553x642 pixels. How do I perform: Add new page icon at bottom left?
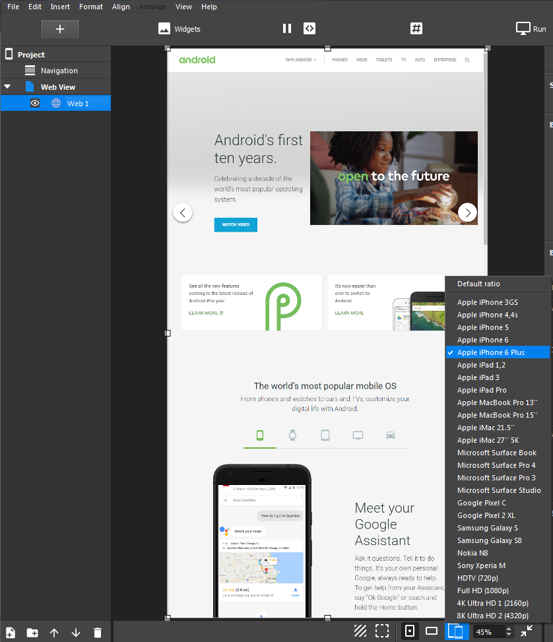coord(11,633)
